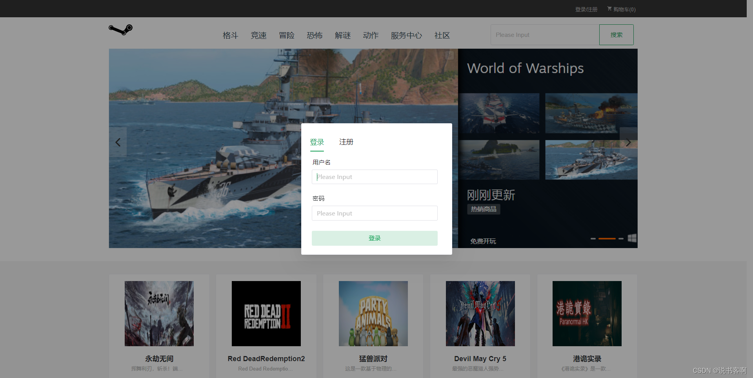Screen dimensions: 753x378
Task: Click the 搜索 search button
Action: [616, 35]
